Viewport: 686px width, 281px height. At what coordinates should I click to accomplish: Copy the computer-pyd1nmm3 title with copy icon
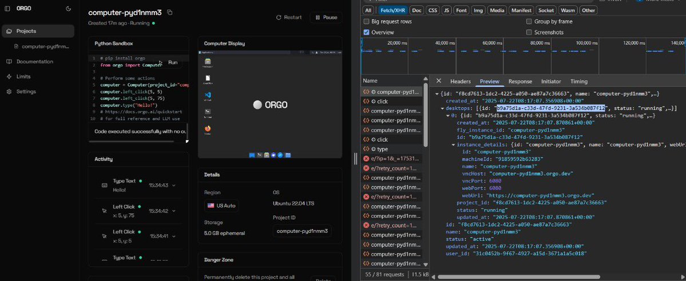pos(170,12)
